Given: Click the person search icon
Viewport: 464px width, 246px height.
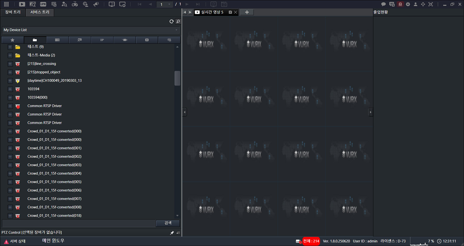Looking at the screenshot, I should pyautogui.click(x=64, y=4).
